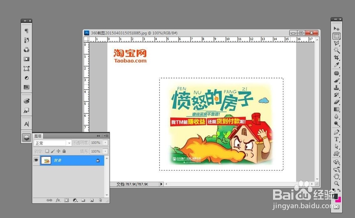Open the Styles fx panel icon
This screenshot has height=218, width=355.
(x=27, y=110)
